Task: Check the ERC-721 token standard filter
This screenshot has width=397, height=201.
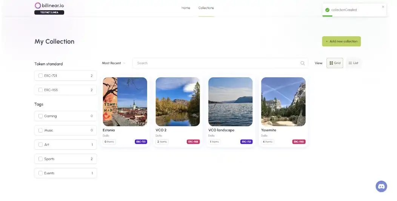Action: (40, 76)
